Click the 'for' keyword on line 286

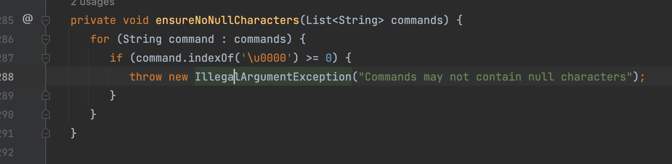click(x=100, y=39)
